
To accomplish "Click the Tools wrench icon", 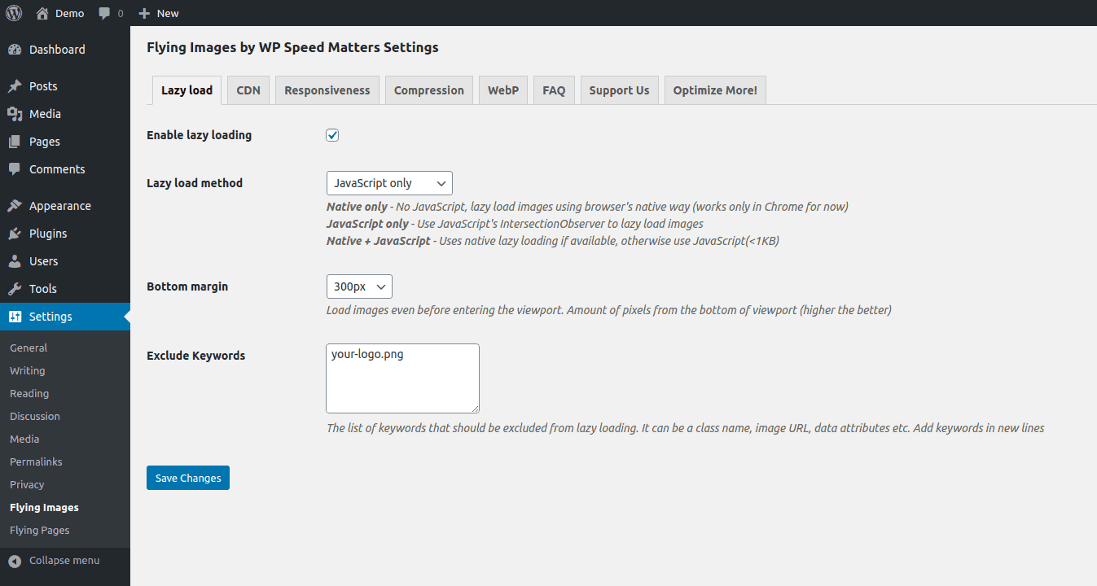I will 15,289.
